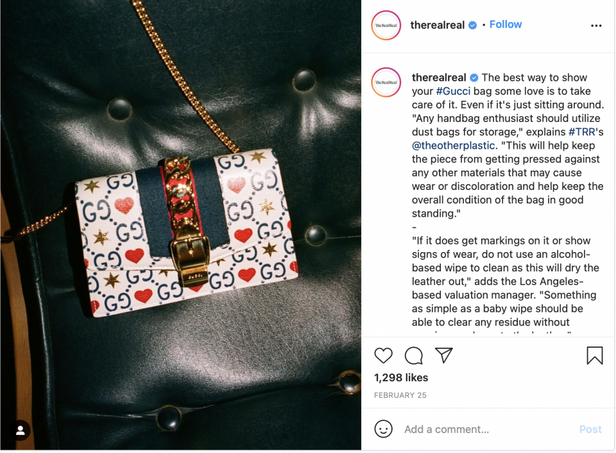Show tagged people icon on the photo
This screenshot has width=616, height=453.
[21, 430]
